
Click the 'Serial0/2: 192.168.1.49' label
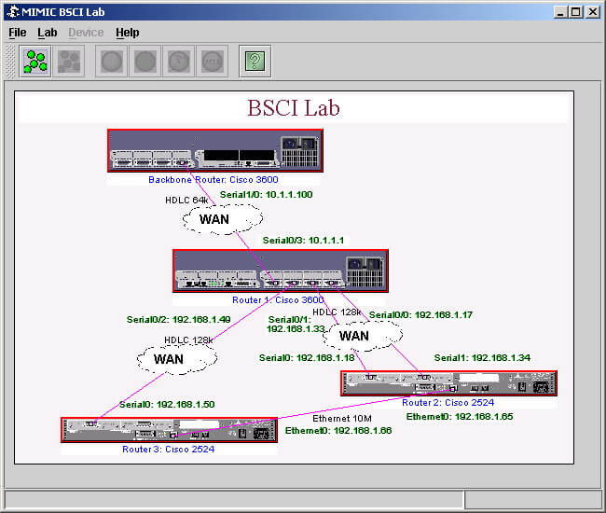click(x=179, y=319)
